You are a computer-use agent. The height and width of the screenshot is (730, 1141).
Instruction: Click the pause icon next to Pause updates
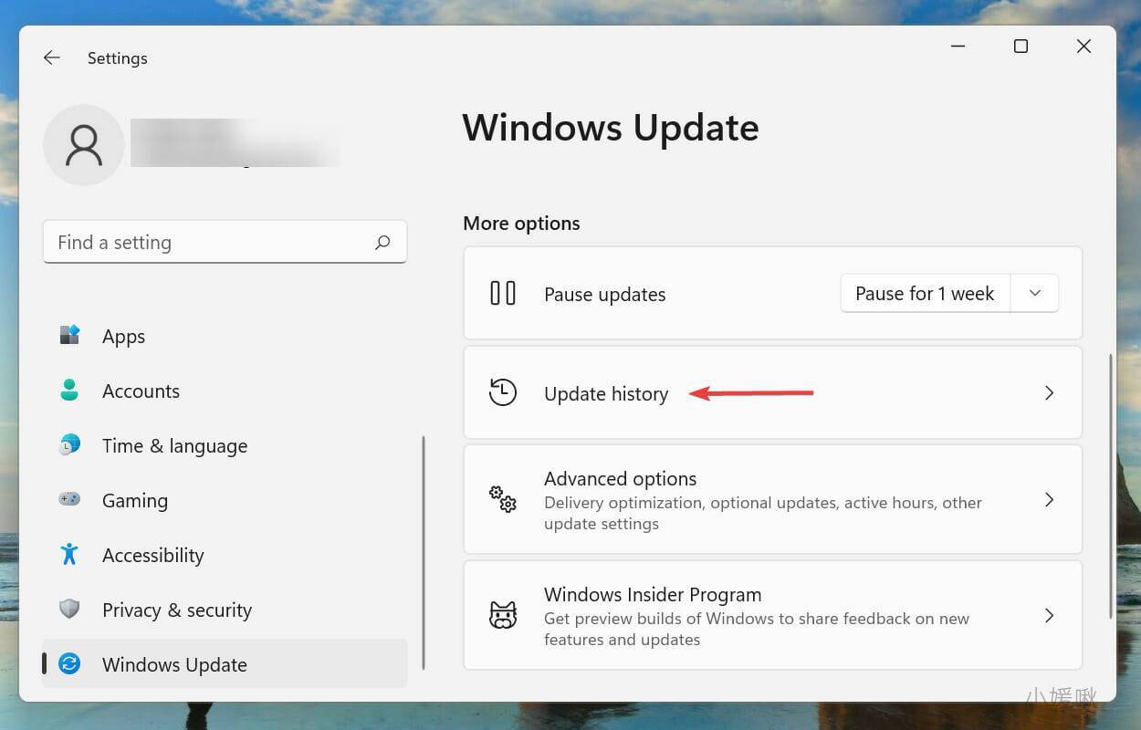point(502,293)
